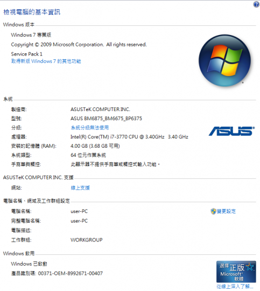
Task: Click the 工作群組 label
Action: click(x=21, y=240)
